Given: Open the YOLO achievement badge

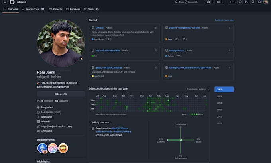Looking at the screenshot, I should click(53, 148).
